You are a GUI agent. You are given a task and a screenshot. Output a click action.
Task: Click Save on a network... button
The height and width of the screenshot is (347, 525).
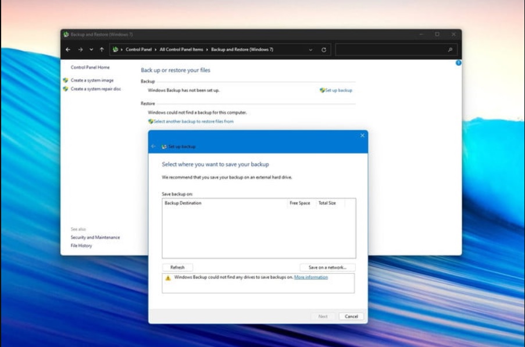327,268
